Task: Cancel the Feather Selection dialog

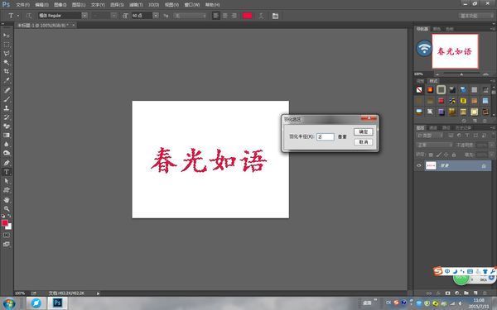Action: (x=364, y=142)
